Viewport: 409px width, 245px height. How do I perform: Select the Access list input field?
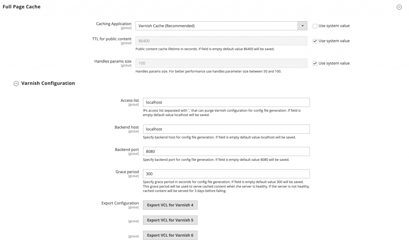(x=226, y=102)
